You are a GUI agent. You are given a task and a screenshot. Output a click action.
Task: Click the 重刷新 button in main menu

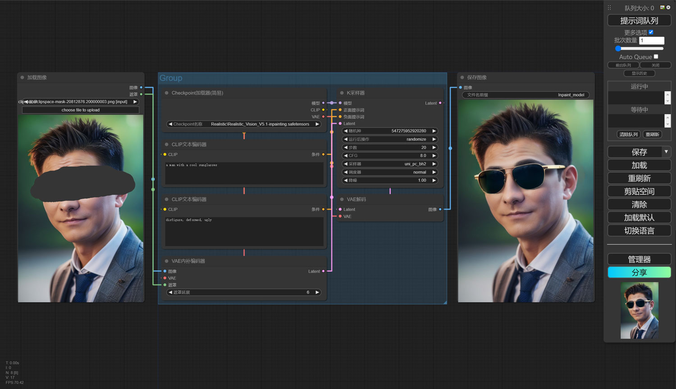click(639, 178)
